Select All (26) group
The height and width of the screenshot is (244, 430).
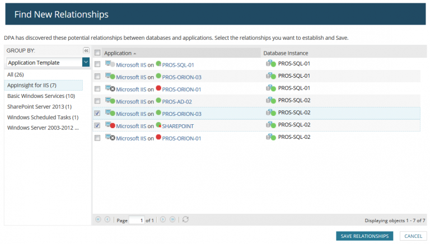tap(16, 74)
